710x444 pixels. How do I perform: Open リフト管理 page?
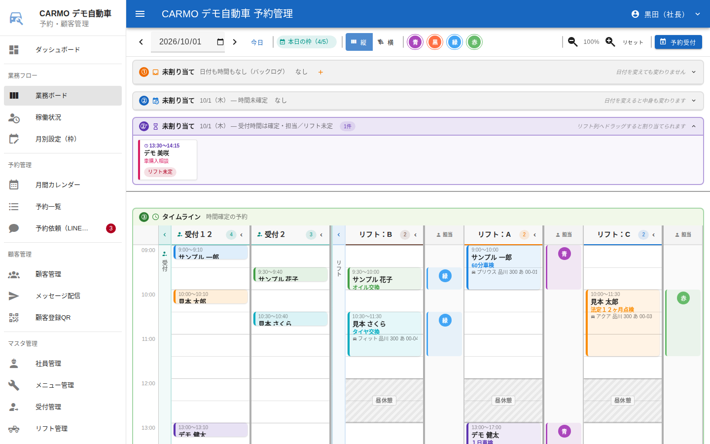[63, 429]
